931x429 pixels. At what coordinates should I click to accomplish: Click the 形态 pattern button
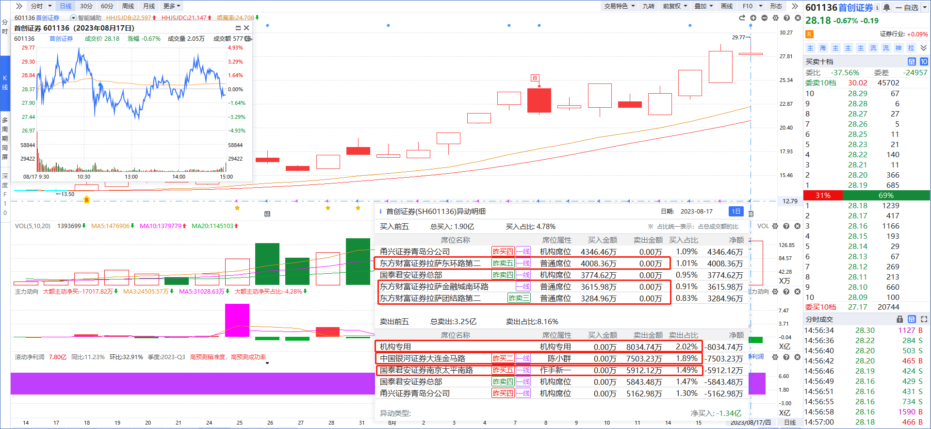tap(776, 6)
